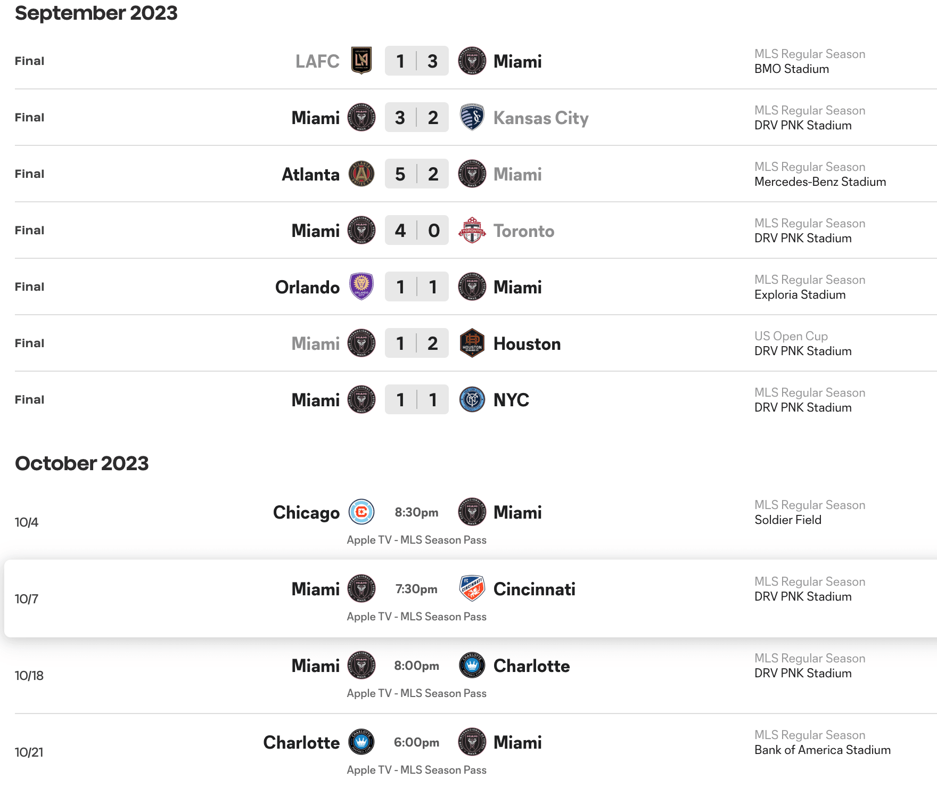Click Bank of America Stadium venue
The width and height of the screenshot is (937, 787).
point(822,750)
